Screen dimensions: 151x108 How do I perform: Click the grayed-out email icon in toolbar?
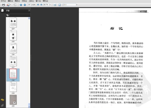pos(15,5)
